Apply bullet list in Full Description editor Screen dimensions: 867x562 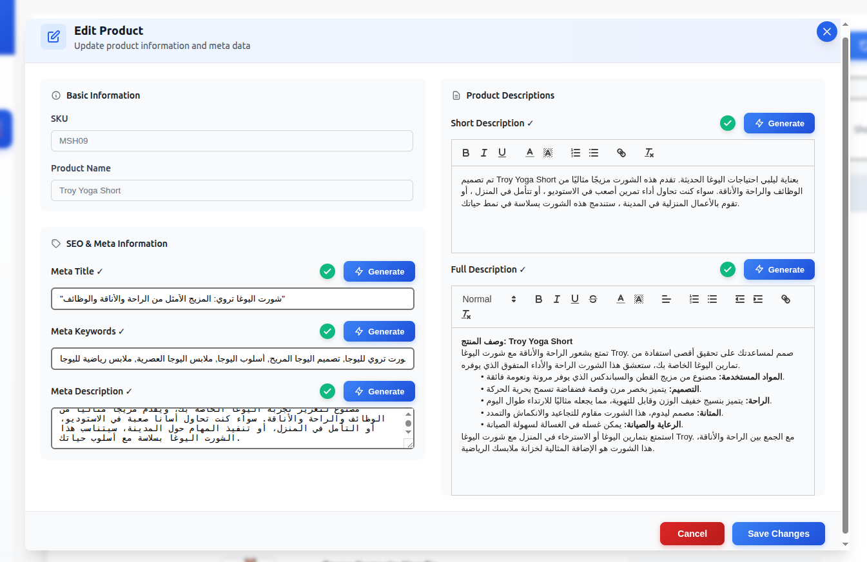pyautogui.click(x=712, y=299)
